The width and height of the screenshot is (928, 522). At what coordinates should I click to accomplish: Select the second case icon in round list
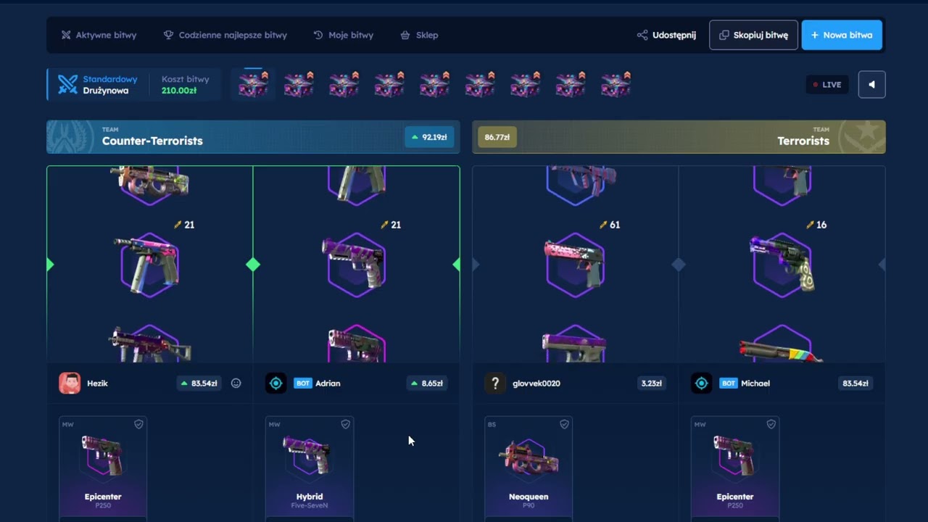299,84
